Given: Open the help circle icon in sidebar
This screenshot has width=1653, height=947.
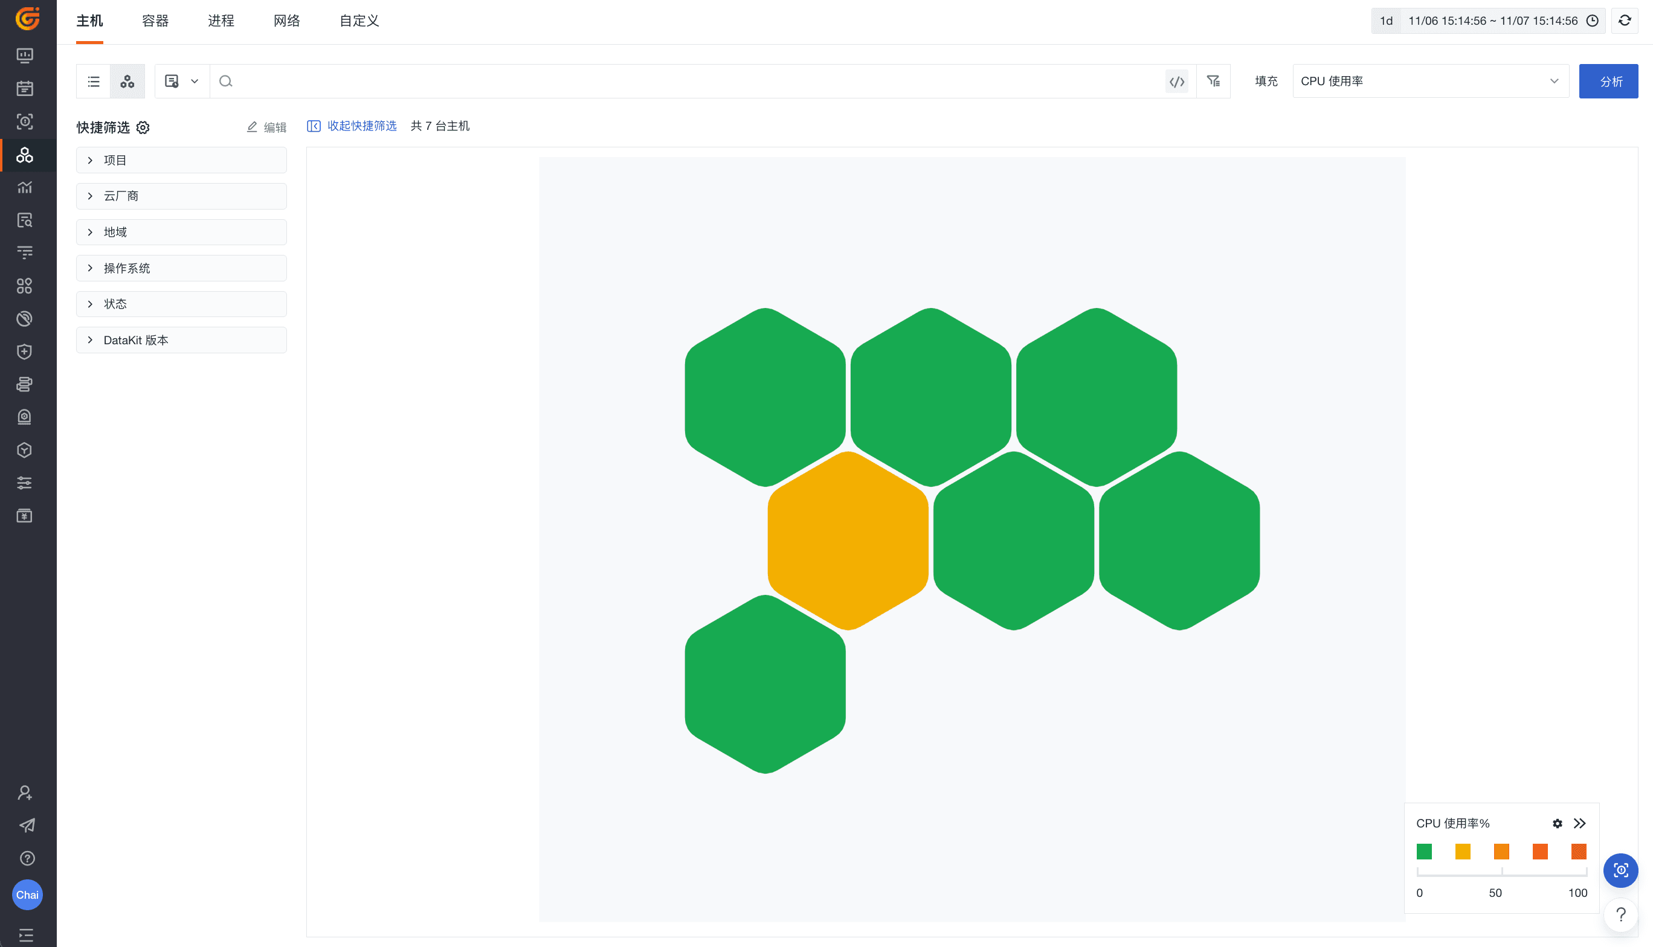Looking at the screenshot, I should click(27, 859).
